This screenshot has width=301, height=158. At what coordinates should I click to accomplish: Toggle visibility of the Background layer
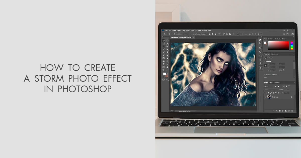pyautogui.click(x=265, y=97)
